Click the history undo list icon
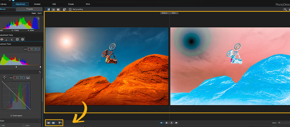Image resolution: width=290 pixels, height=127 pixels. point(60,123)
